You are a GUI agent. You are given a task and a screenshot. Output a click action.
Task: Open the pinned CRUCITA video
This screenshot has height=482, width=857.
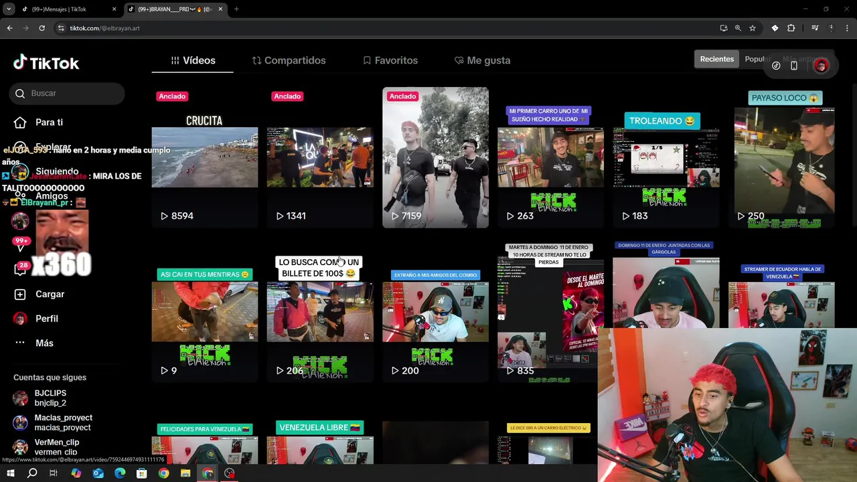tap(204, 157)
